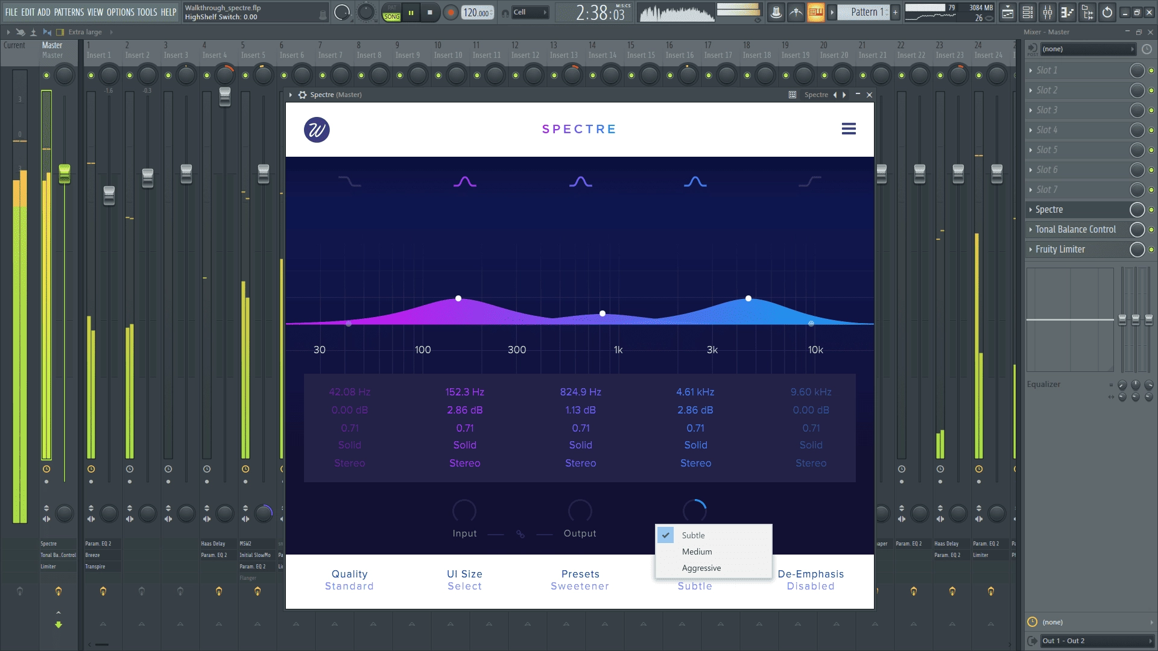Pause playback in the transport bar
This screenshot has height=651, width=1158.
[411, 12]
